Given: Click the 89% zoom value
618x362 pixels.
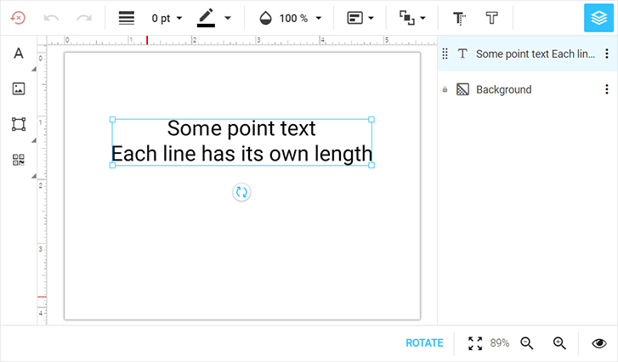Looking at the screenshot, I should tap(500, 343).
